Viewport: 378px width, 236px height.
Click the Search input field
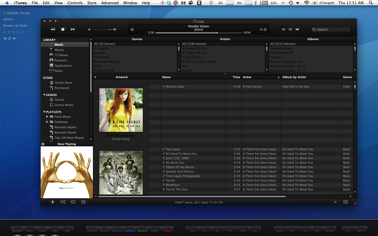333,29
